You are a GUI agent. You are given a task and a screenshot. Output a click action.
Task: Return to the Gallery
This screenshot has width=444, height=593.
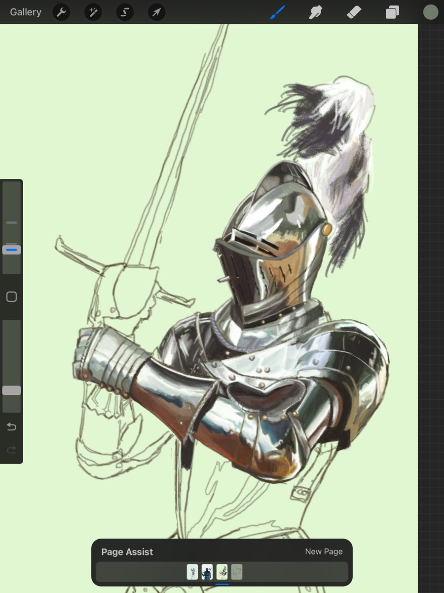tap(25, 12)
